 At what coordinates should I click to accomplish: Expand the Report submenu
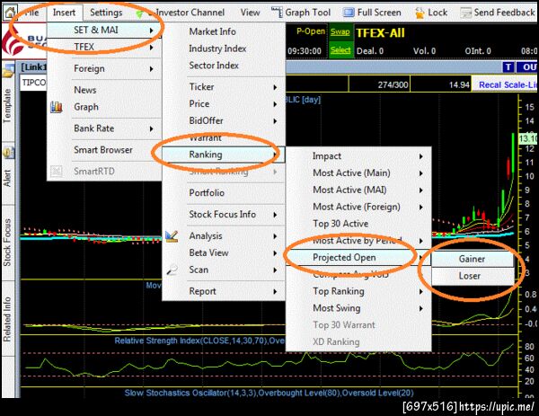[224, 291]
